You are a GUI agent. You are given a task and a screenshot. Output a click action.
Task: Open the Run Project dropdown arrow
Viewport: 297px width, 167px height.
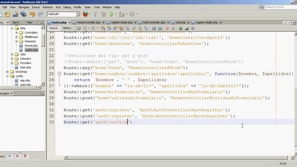point(116,14)
